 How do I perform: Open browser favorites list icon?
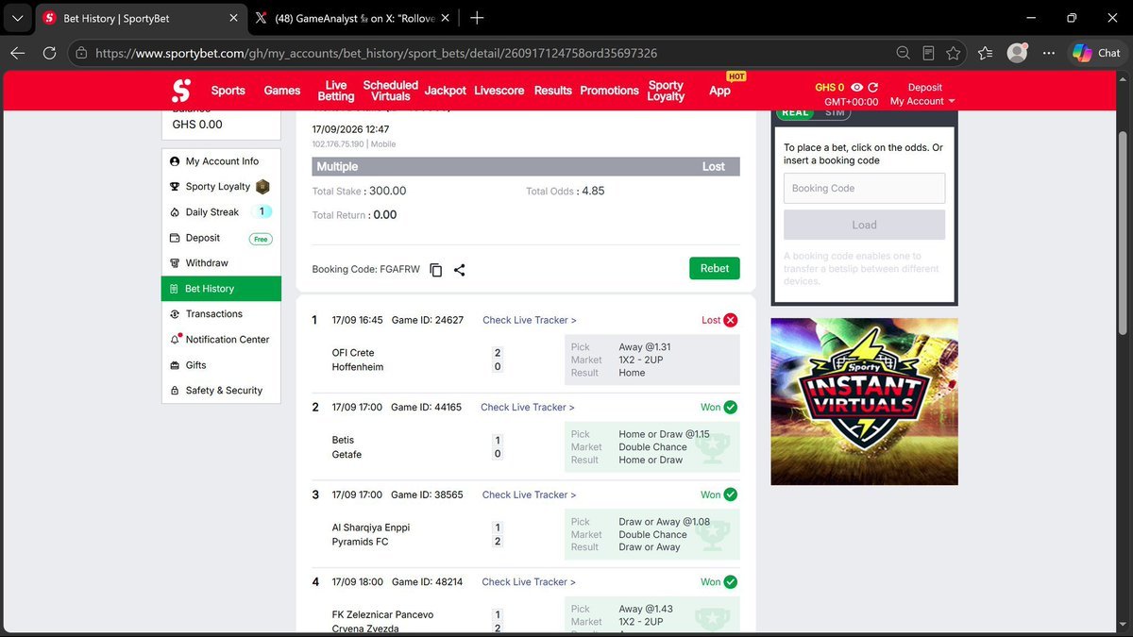pos(986,53)
